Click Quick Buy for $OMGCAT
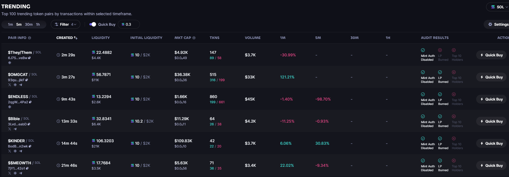 (x=491, y=77)
